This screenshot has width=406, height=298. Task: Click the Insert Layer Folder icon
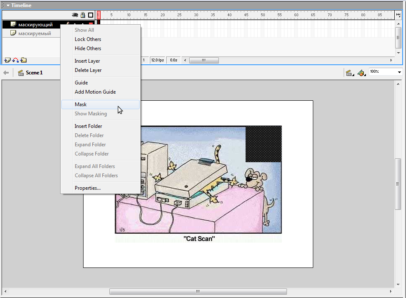pos(23,60)
